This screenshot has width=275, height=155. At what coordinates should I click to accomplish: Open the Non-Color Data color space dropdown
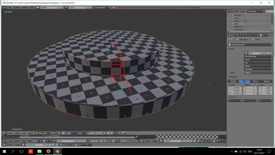258,56
